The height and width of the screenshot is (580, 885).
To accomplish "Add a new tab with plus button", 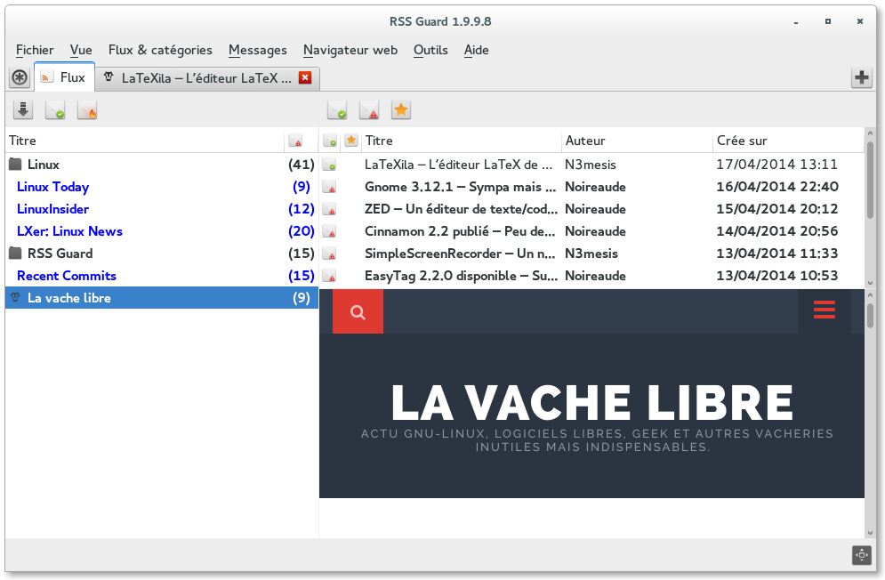I will 861,78.
